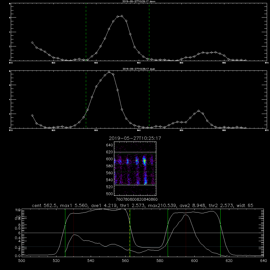Click the "500" x-axis label of bottom plot

(x=22, y=261)
